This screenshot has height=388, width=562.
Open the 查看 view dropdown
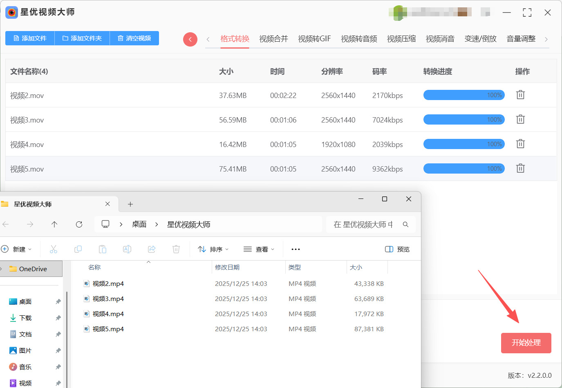click(x=259, y=249)
